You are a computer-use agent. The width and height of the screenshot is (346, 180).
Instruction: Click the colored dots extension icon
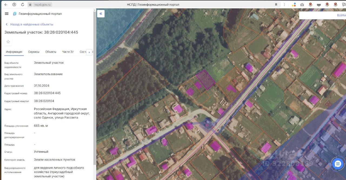tap(294, 5)
